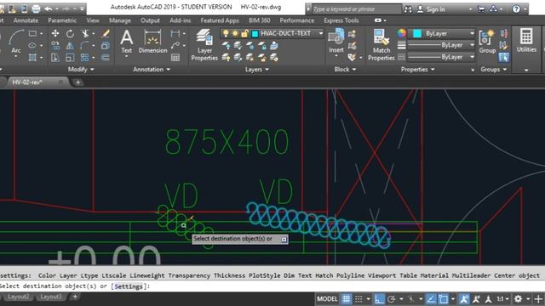Select the Explode tool
Image resolution: width=545 pixels, height=306 pixels.
pos(106,45)
